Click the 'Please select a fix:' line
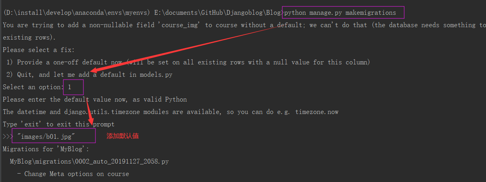The image size is (486, 182). click(38, 50)
